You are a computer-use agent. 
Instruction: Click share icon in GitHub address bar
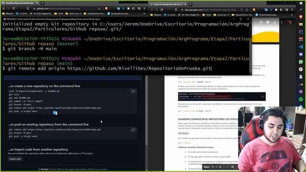click(99, 9)
